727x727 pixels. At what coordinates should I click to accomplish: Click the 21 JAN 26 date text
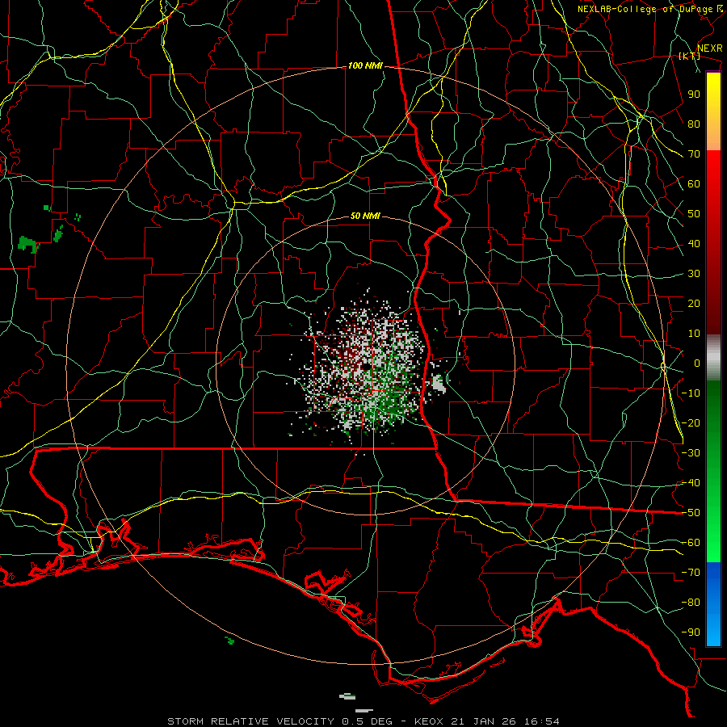485,721
